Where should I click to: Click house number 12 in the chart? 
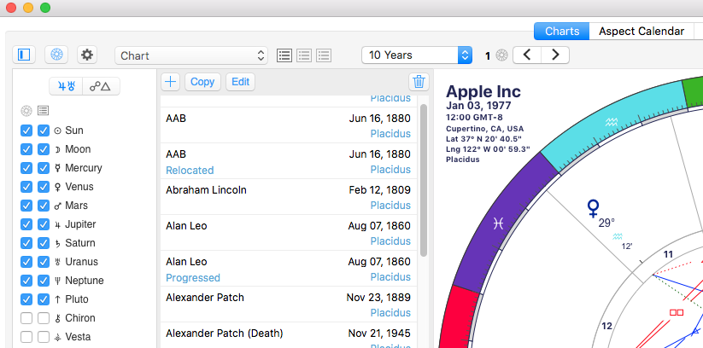click(x=606, y=327)
